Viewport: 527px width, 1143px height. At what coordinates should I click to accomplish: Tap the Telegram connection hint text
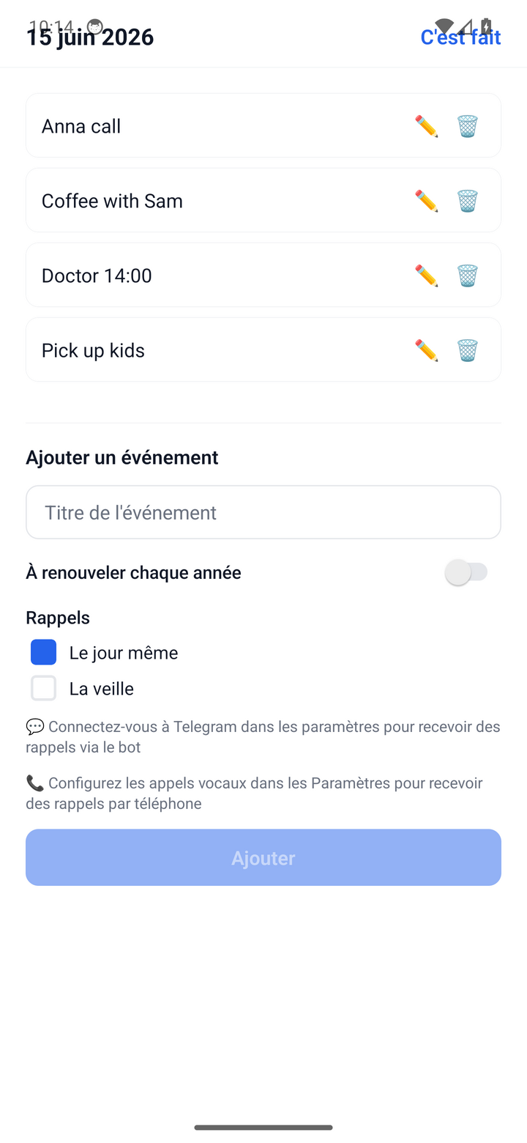click(x=263, y=737)
